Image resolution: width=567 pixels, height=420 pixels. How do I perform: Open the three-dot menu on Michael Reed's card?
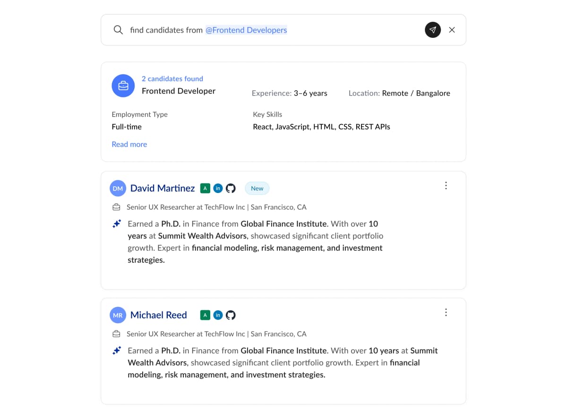pos(446,312)
